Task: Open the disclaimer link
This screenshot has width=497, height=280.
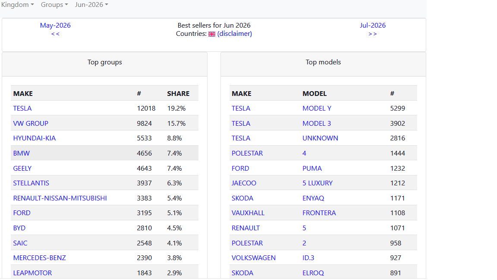Action: coord(235,34)
